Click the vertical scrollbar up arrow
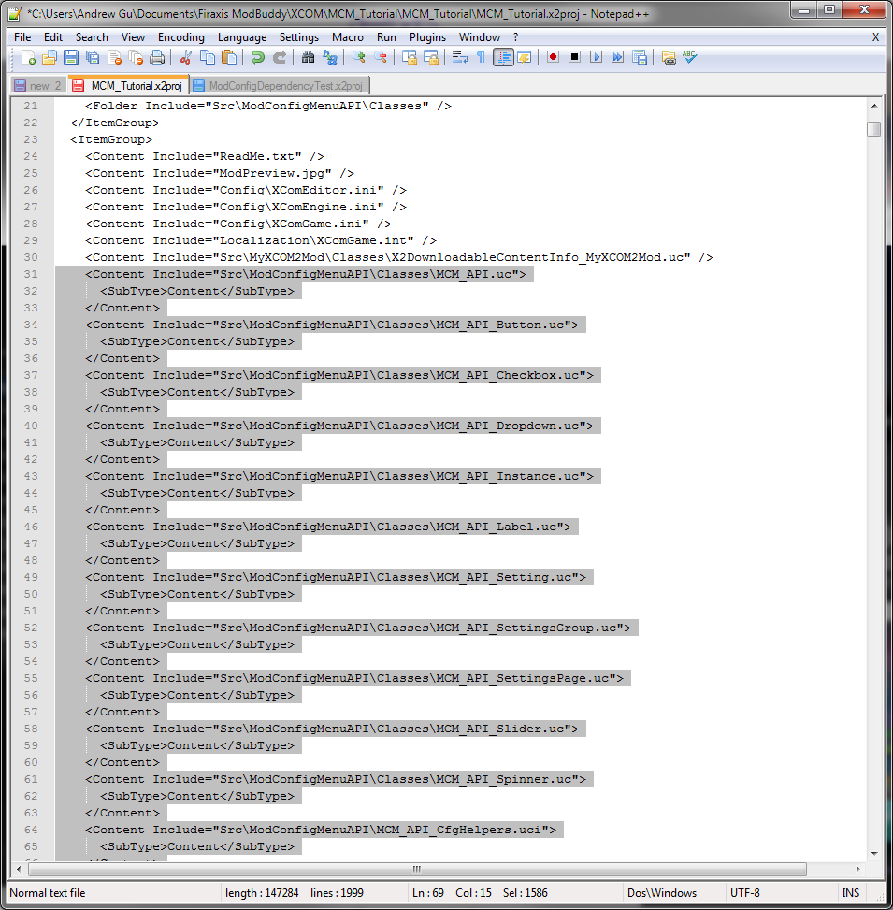This screenshot has height=910, width=893. [x=874, y=106]
